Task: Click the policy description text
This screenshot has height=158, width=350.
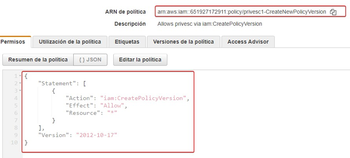Action: [209, 24]
